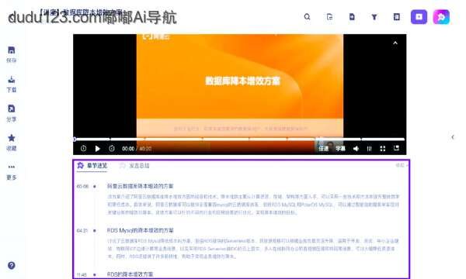Toggle fullscreen mode on the video player

point(383,149)
